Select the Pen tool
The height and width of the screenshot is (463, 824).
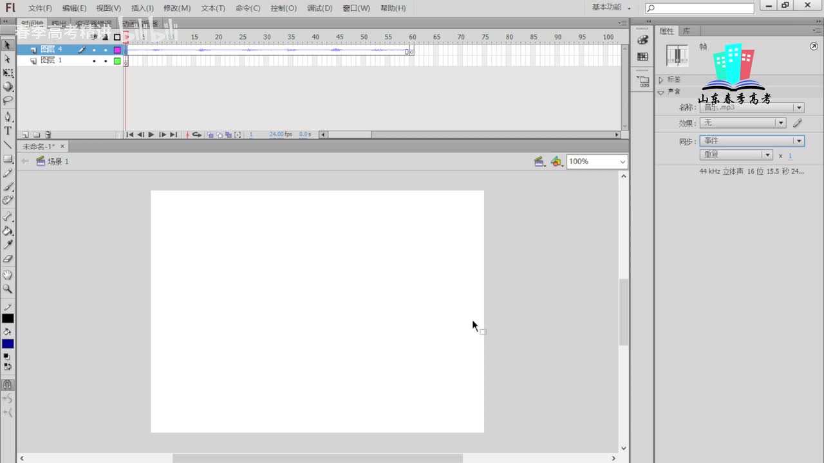[x=8, y=117]
